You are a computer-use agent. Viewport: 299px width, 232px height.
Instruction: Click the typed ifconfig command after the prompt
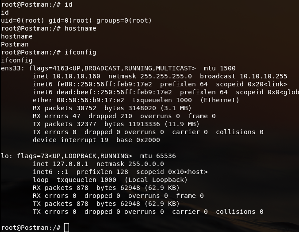click(80, 52)
